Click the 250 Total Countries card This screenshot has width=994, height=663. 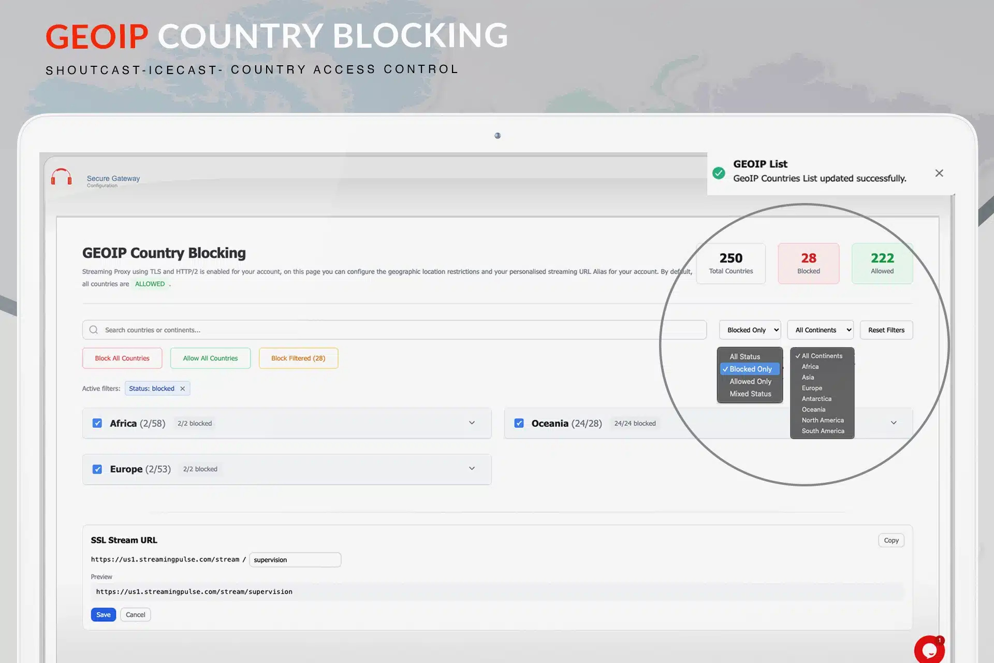tap(731, 264)
